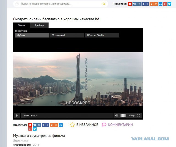Share to VK in the header bar
Screen dimensions: 176x147
(x=137, y=4)
